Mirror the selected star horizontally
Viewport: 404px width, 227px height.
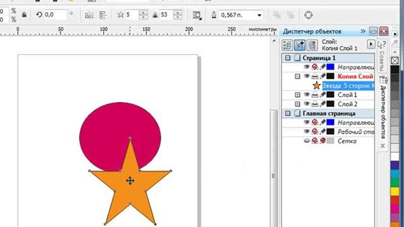tap(89, 15)
